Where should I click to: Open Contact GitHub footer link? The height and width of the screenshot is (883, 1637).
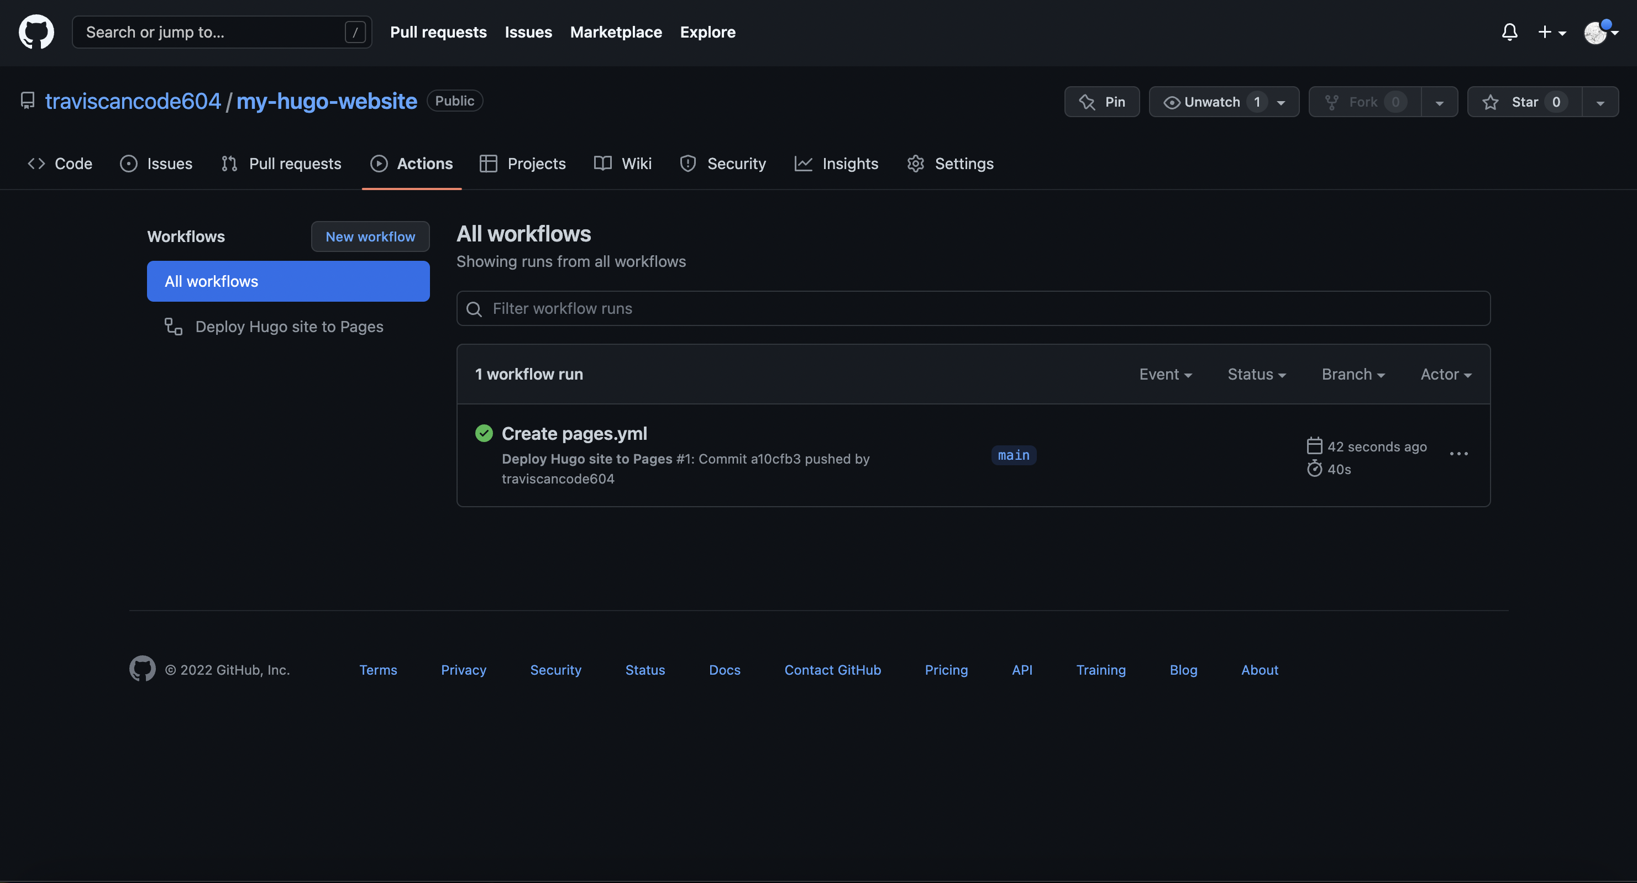832,670
